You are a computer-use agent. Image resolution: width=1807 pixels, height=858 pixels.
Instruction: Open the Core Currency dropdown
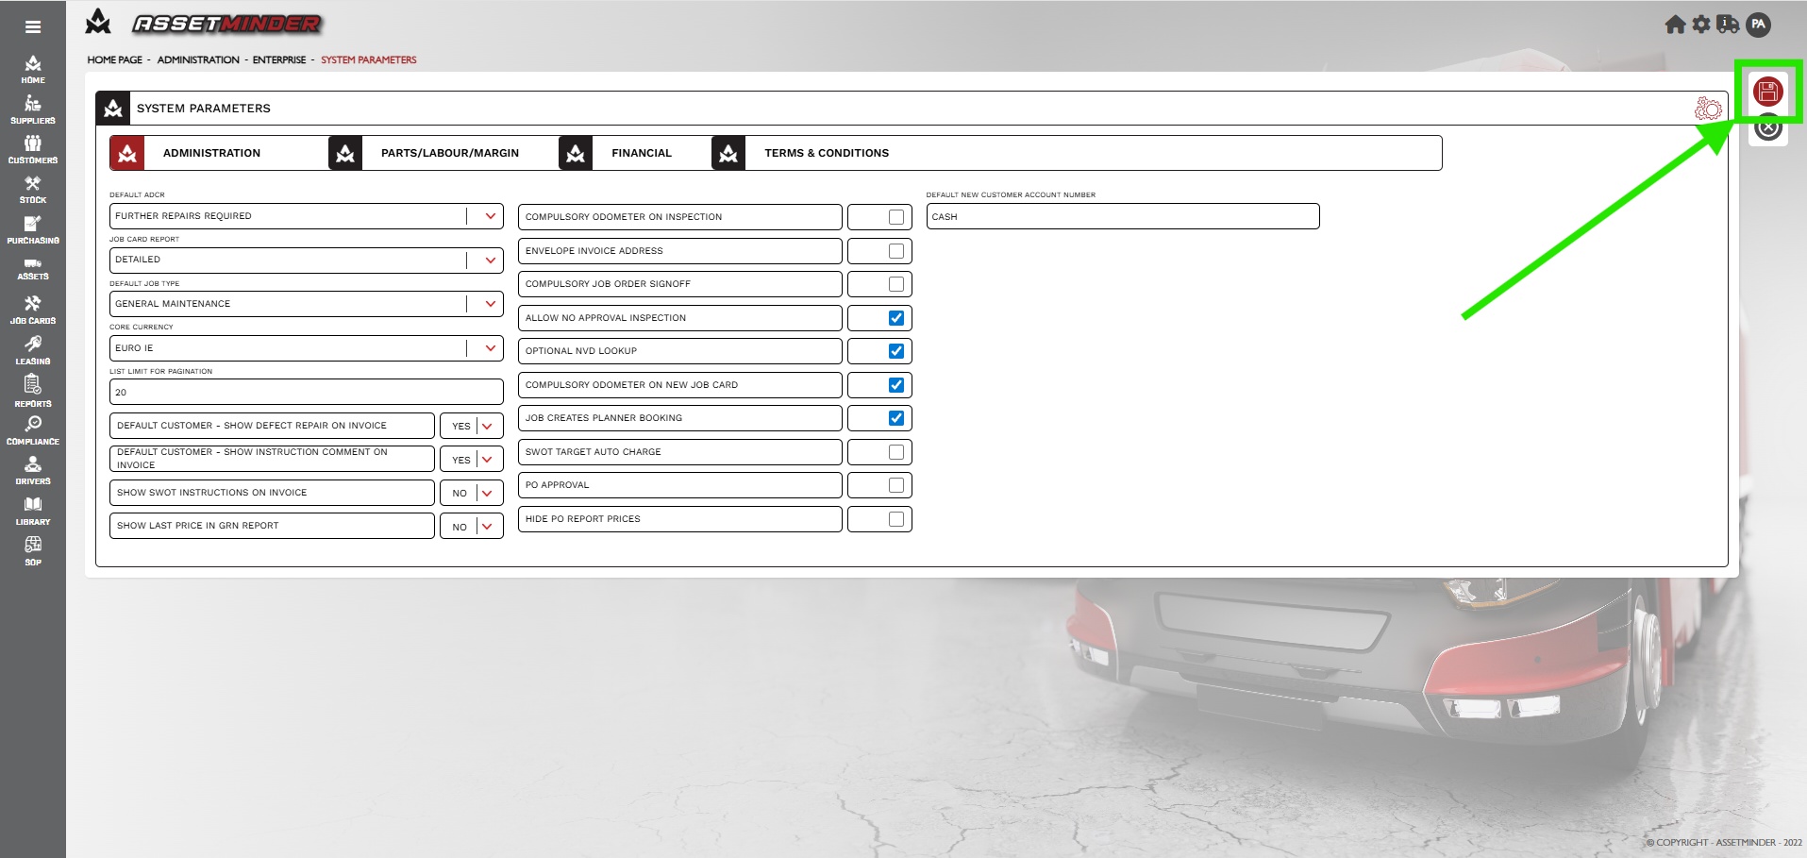(490, 348)
